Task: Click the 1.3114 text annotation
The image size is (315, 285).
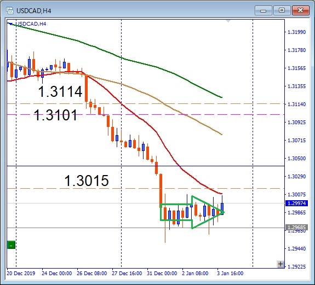Action: [60, 91]
